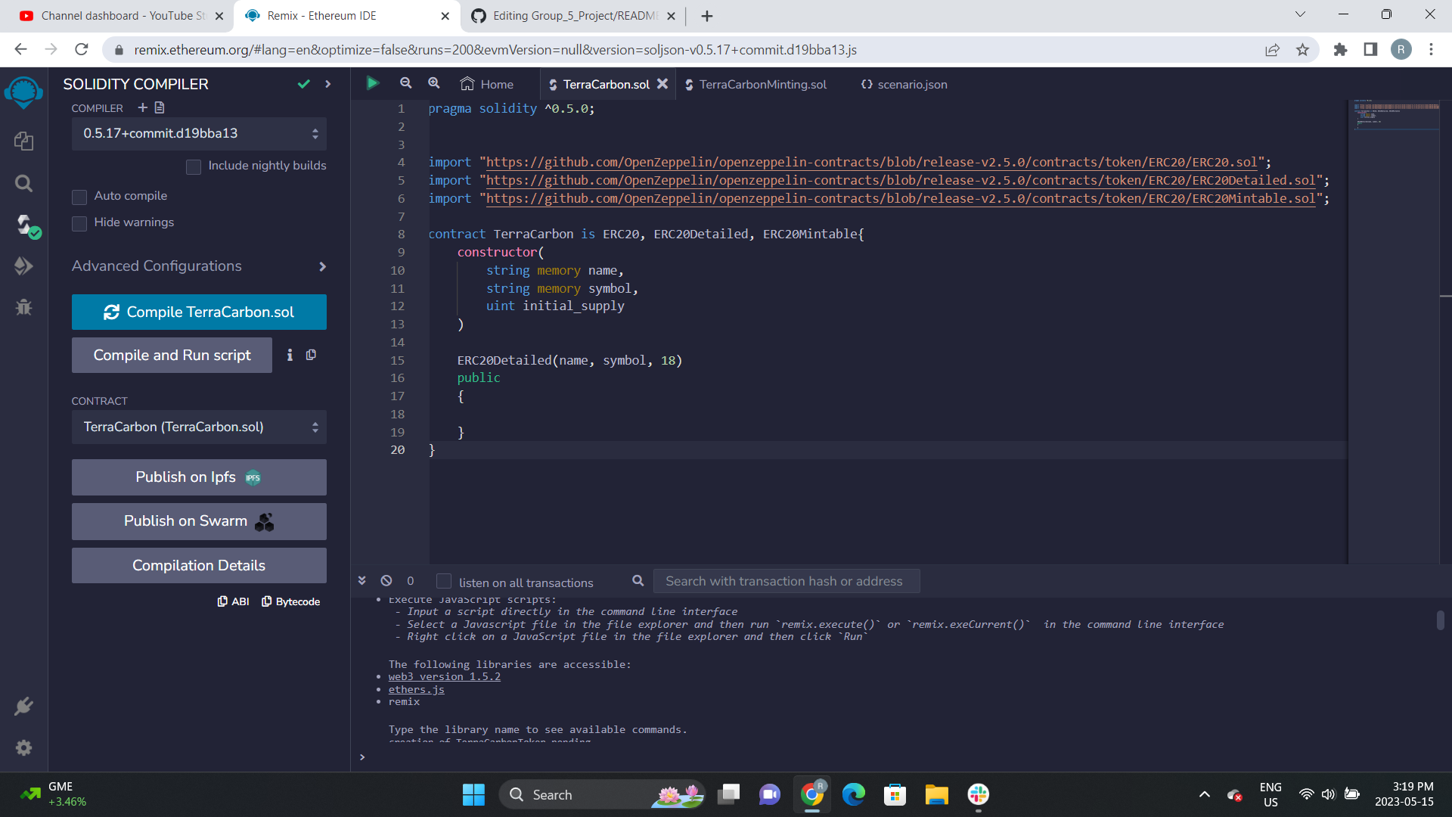Screen dimensions: 1452x817
Task: Click the transaction hash search field
Action: coord(786,581)
